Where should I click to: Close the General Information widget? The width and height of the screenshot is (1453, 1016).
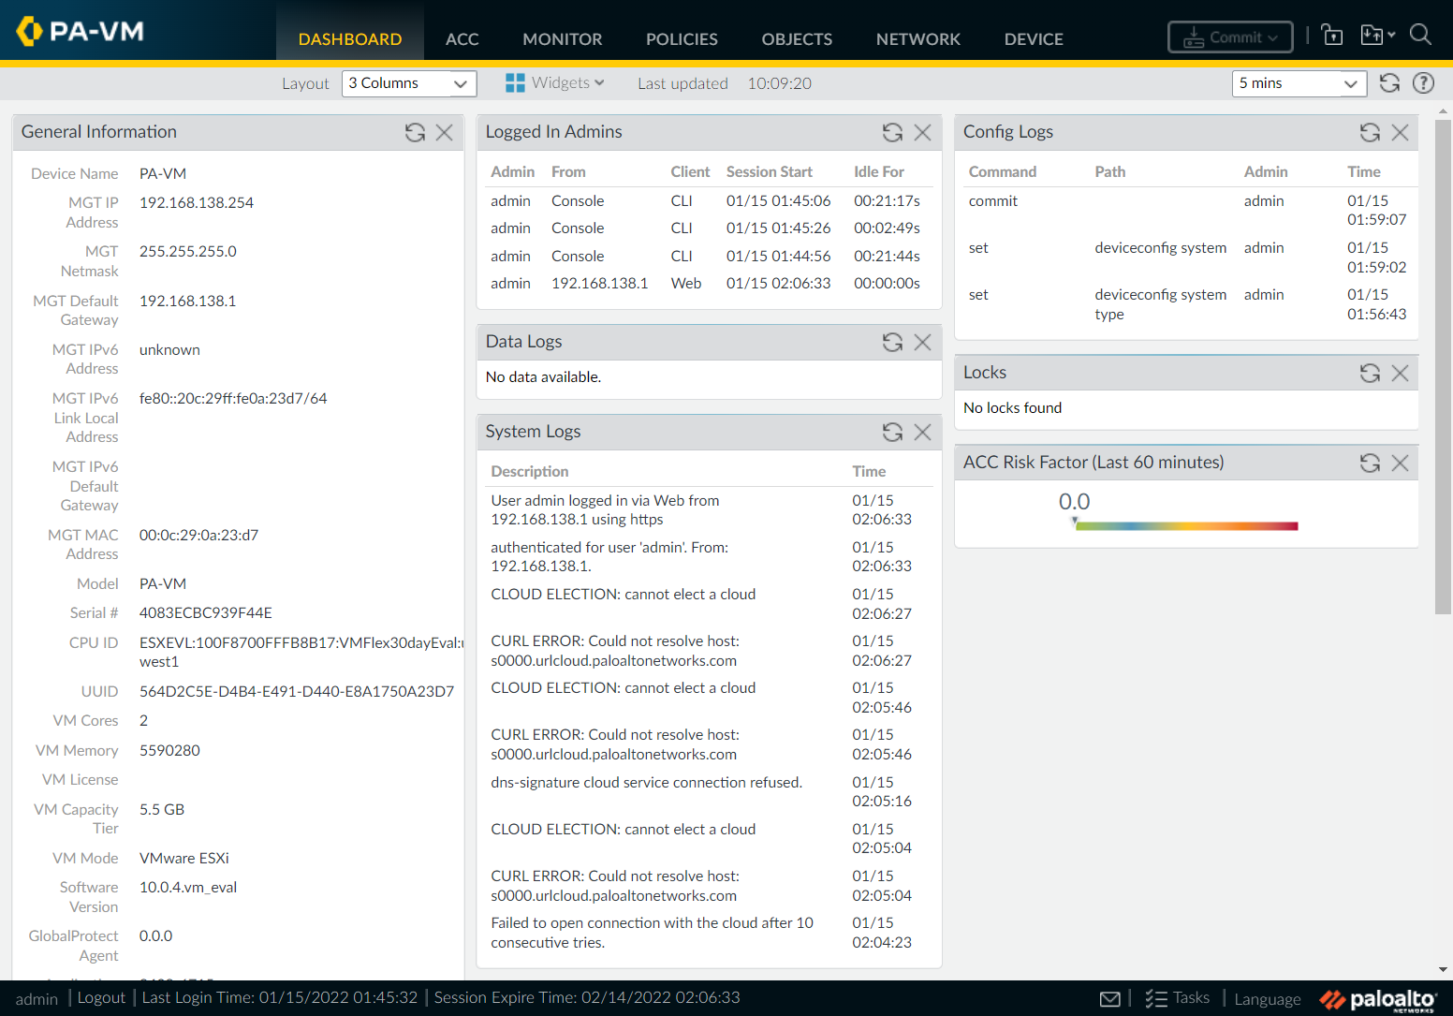445,133
